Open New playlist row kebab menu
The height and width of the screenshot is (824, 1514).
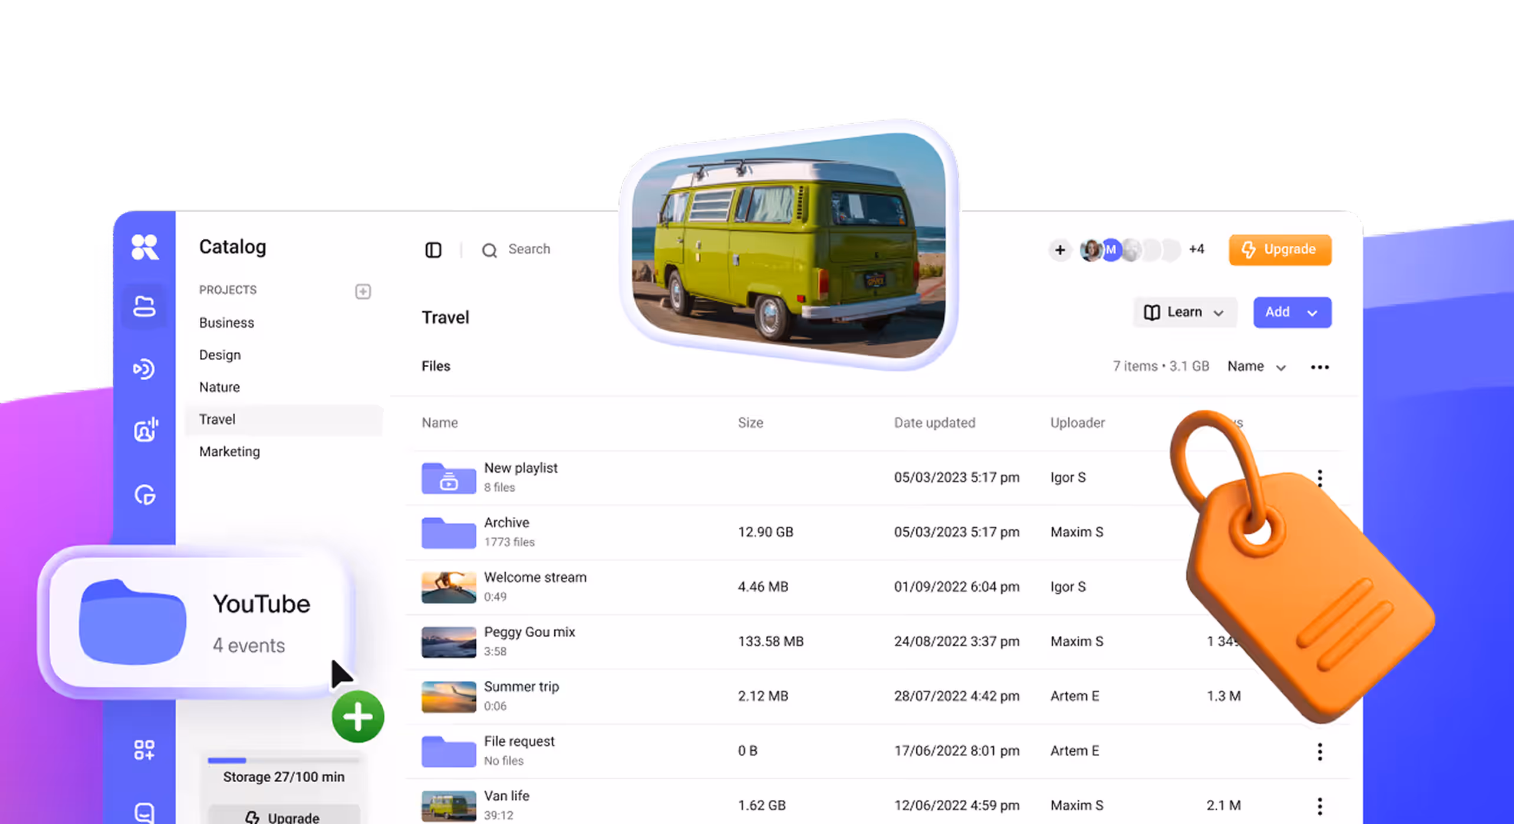(x=1319, y=477)
